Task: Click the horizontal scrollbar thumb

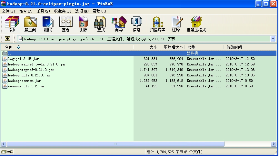Action: coord(115,144)
